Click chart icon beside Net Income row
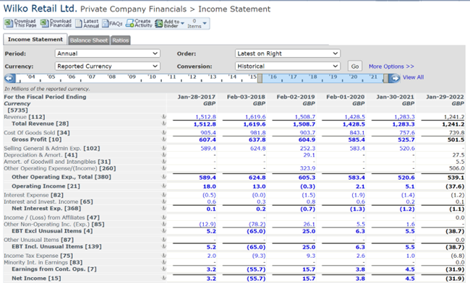The image size is (470, 283). click(164, 278)
